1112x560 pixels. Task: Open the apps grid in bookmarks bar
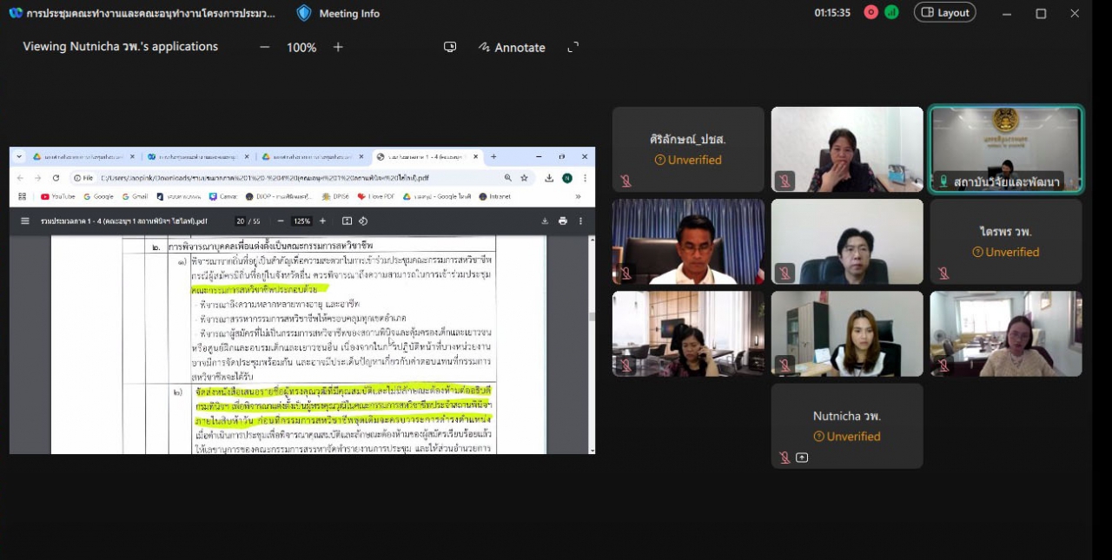(x=22, y=196)
